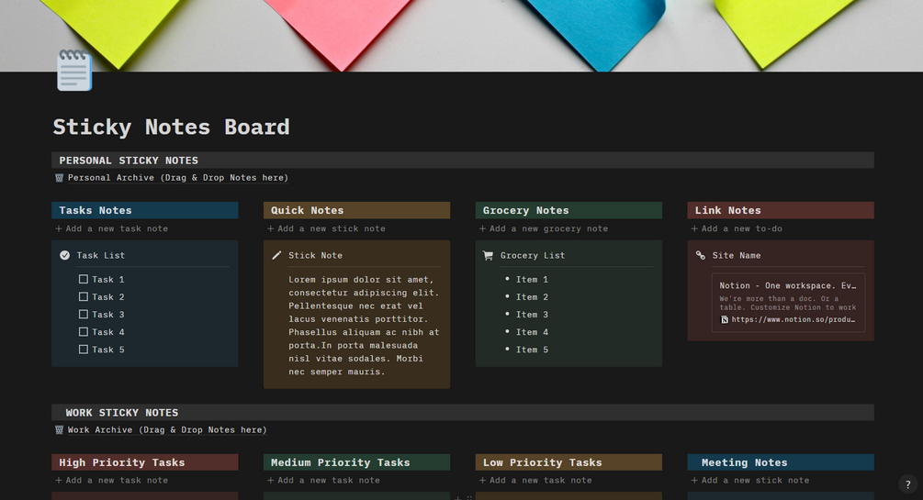Open Personal Archive page link
Viewport: 923px width, 500px height.
[177, 178]
